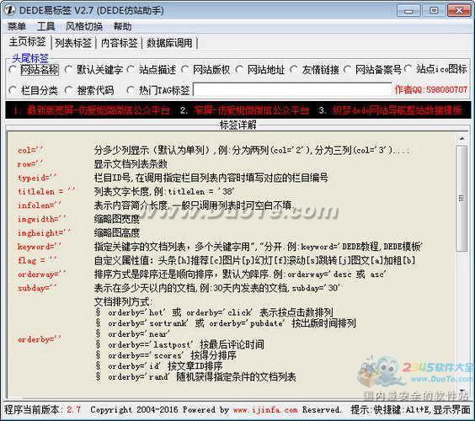Select the 网站地址 radio button

(260, 70)
